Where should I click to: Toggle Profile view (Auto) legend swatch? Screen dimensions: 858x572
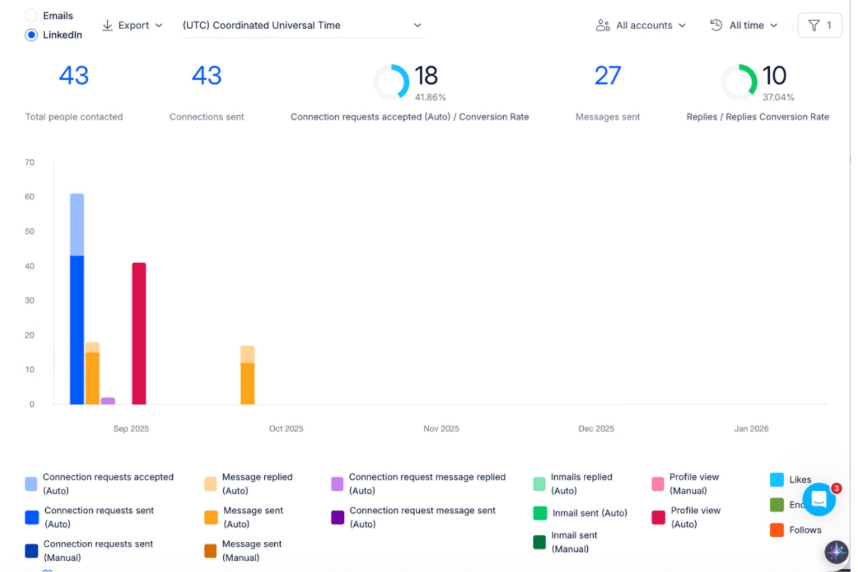coord(658,517)
